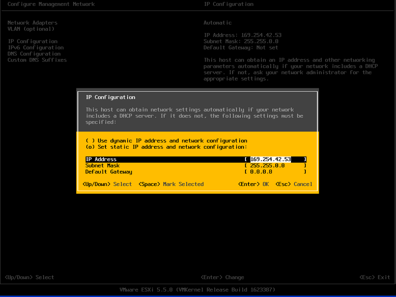Select the dynamic IP address radio option

166,141
